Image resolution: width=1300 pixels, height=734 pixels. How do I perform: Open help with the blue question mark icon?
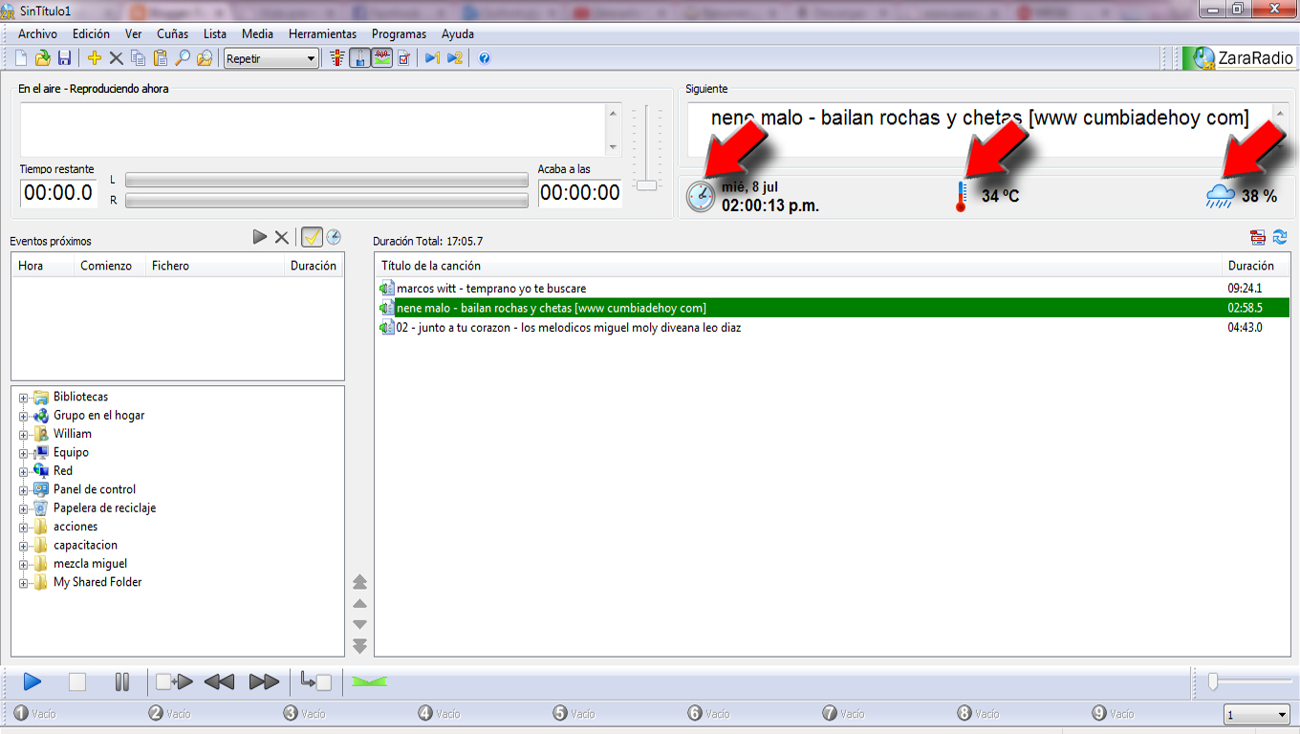[484, 58]
